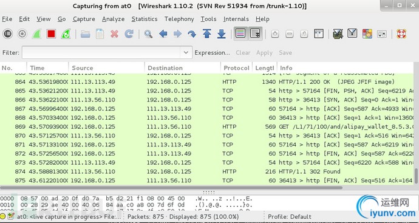419x223 pixels.
Task: Start a new live capture (shark fin icon)
Action: coord(36,34)
